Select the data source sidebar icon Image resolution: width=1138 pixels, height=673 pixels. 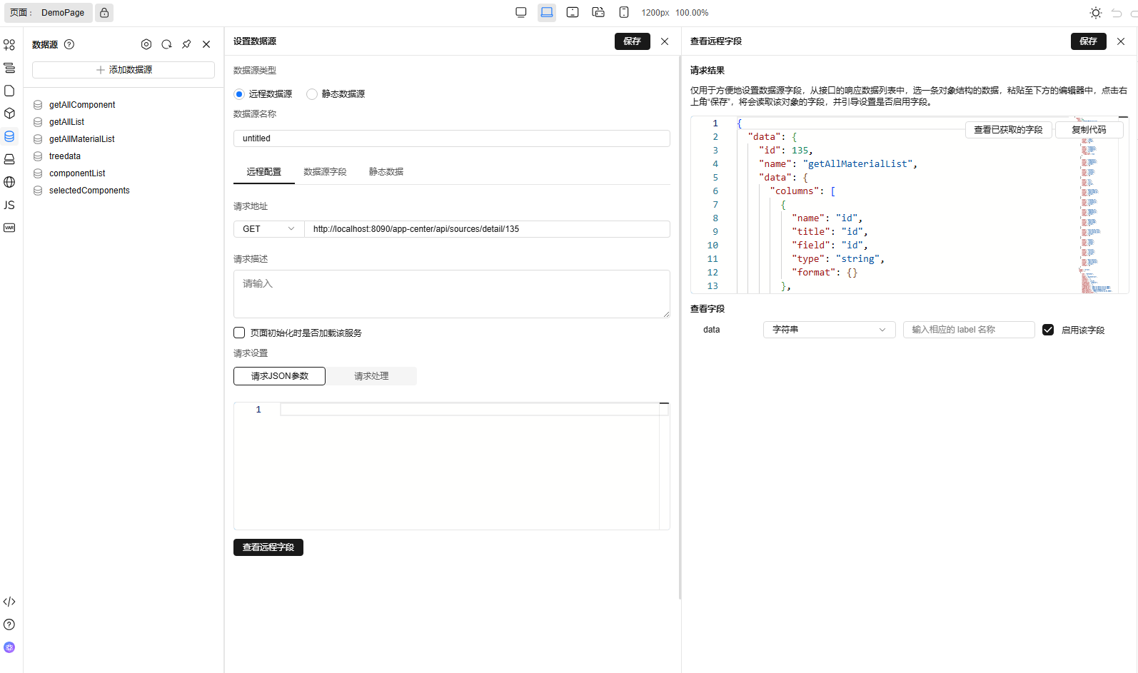9,136
